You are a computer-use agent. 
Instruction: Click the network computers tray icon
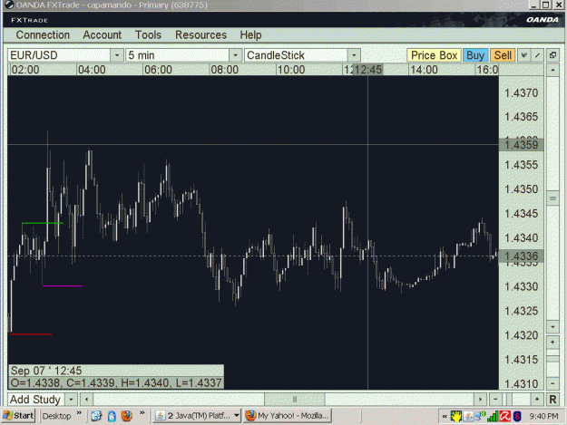[x=481, y=416]
